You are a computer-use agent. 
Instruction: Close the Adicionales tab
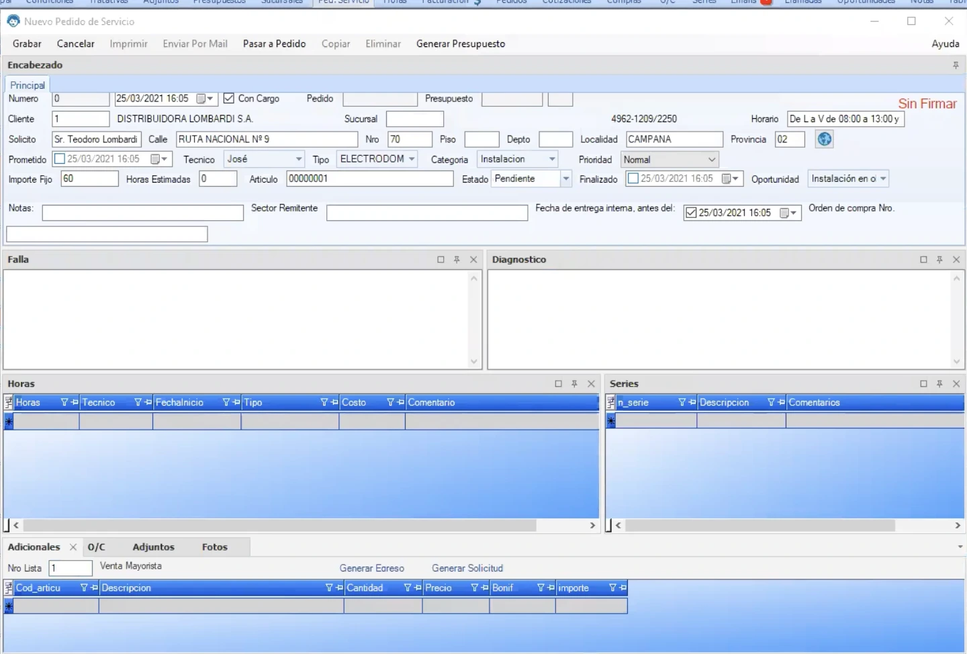click(73, 547)
